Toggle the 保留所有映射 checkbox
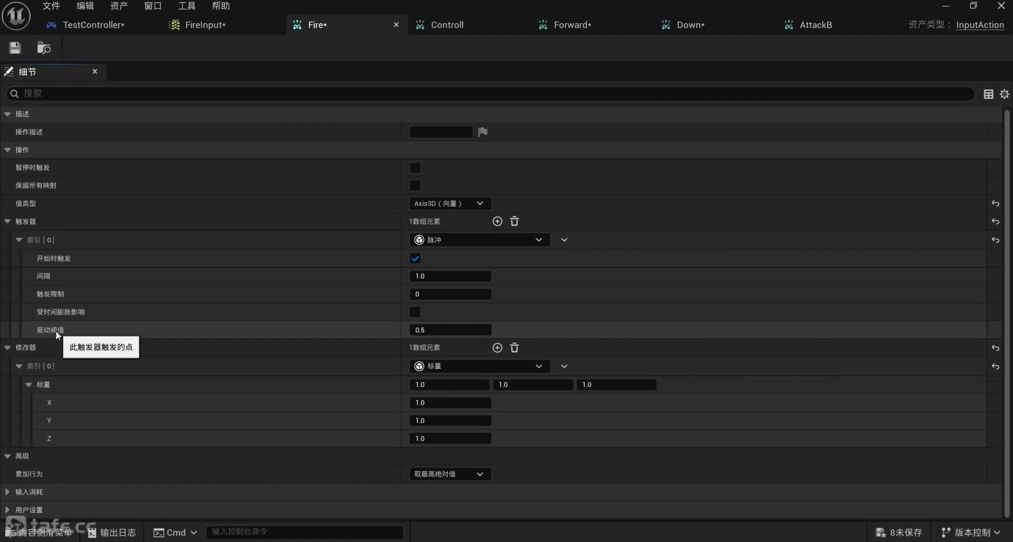The height and width of the screenshot is (542, 1013). [x=415, y=186]
